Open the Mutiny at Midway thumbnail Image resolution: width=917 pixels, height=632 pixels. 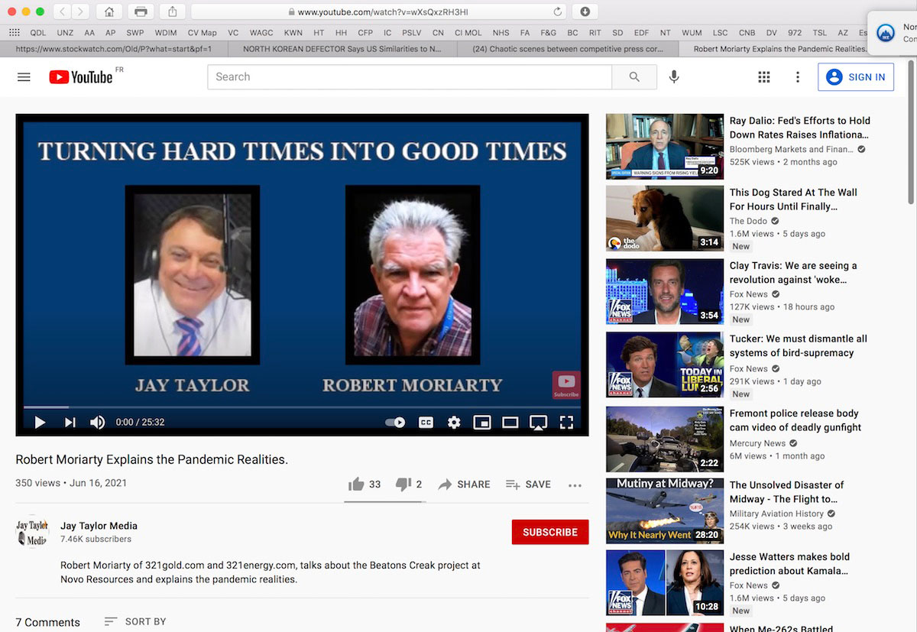pos(665,510)
